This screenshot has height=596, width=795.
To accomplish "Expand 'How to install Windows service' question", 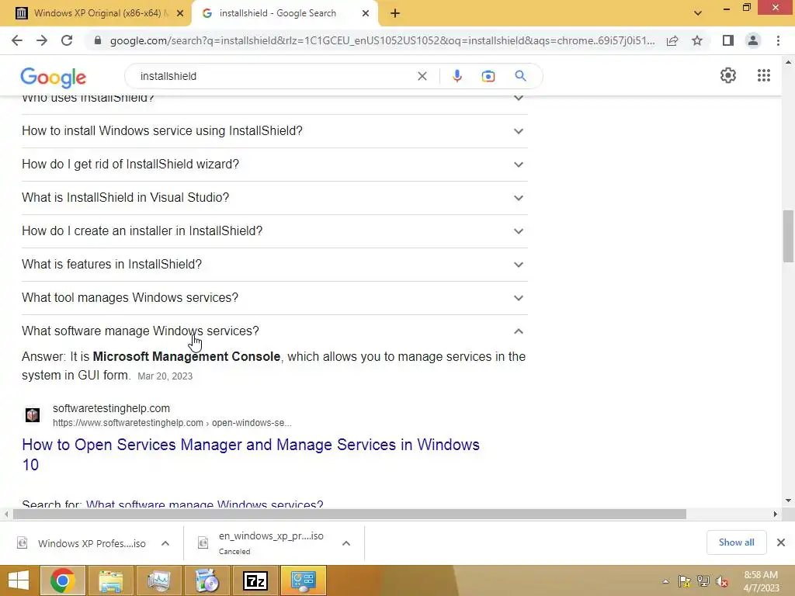I will pos(274,130).
